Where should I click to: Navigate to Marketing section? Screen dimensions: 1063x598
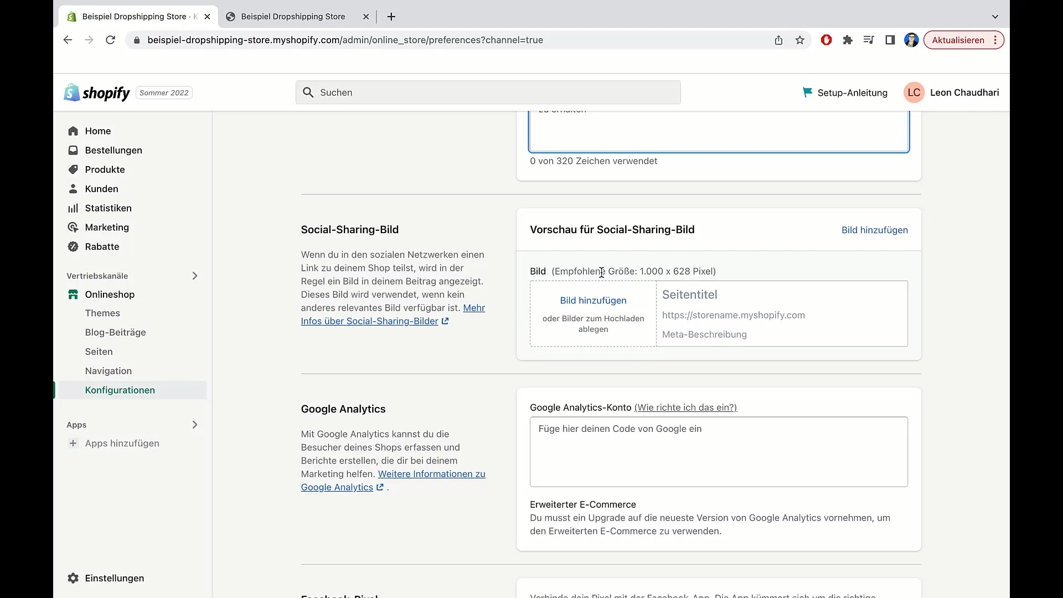click(x=107, y=227)
